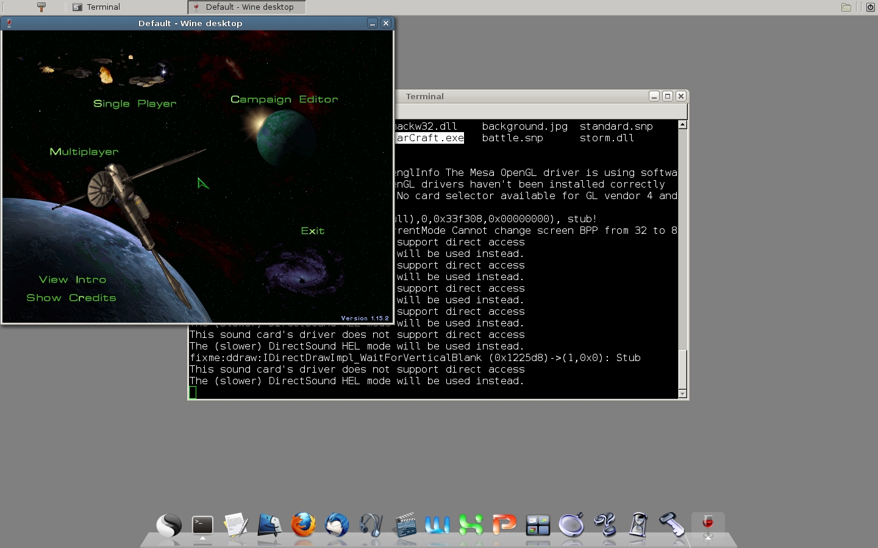Click standard.snp in Terminal listing
Screen dimensions: 878x548
coord(616,127)
